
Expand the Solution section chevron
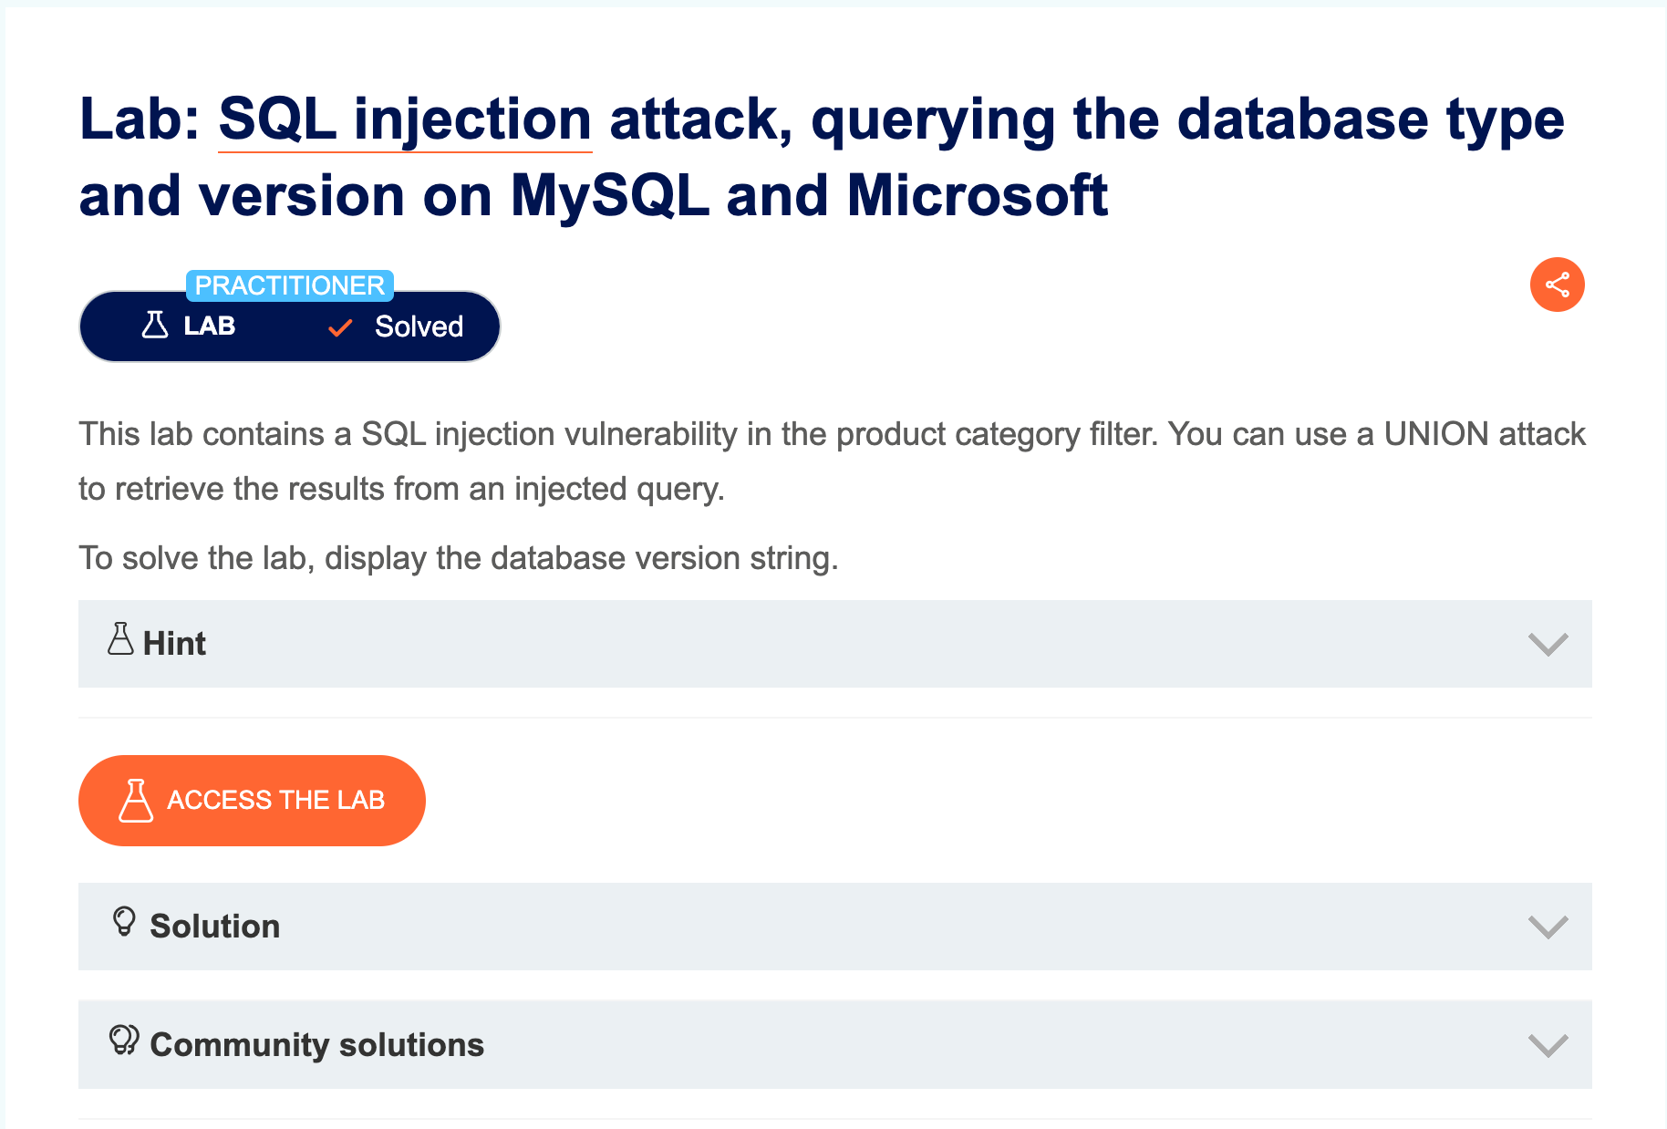point(1548,927)
